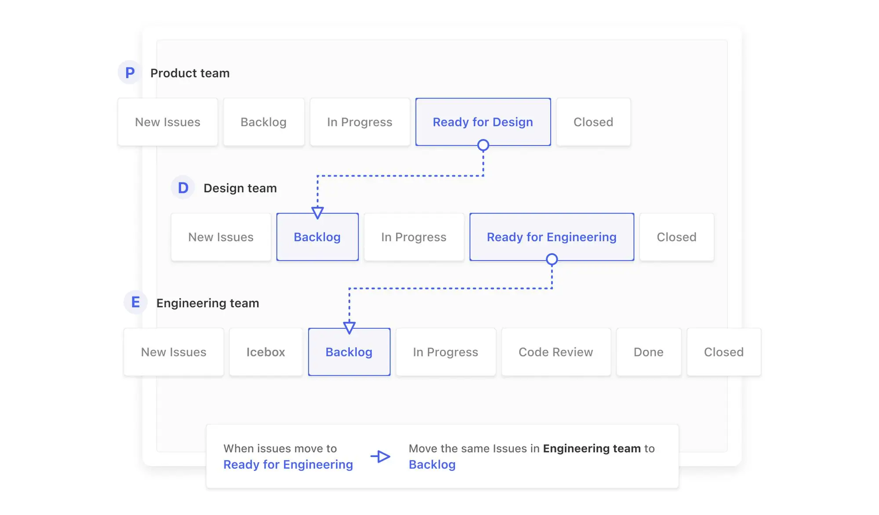Select Design team New Issues stage
This screenshot has height=515, width=879.
pyautogui.click(x=221, y=237)
